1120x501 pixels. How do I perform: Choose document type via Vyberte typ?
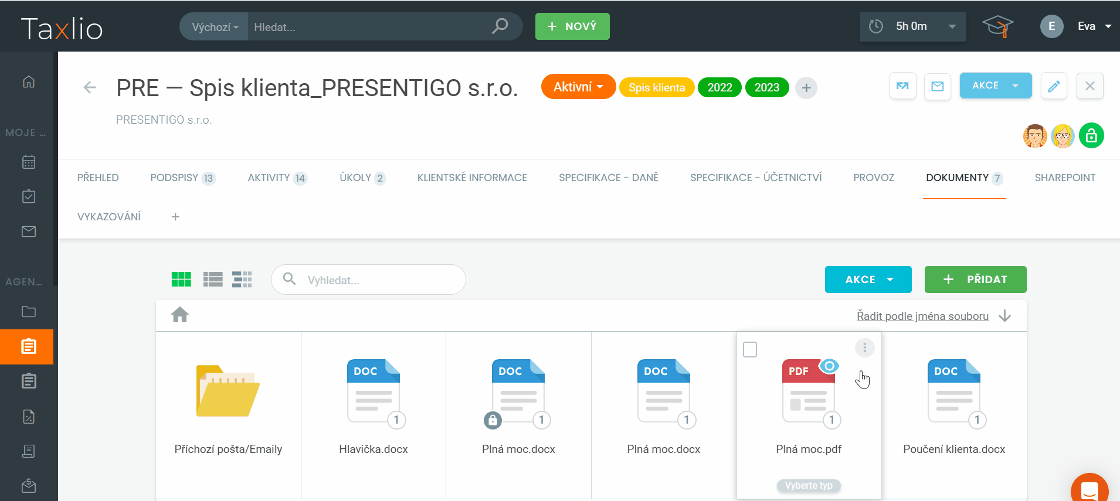point(809,485)
